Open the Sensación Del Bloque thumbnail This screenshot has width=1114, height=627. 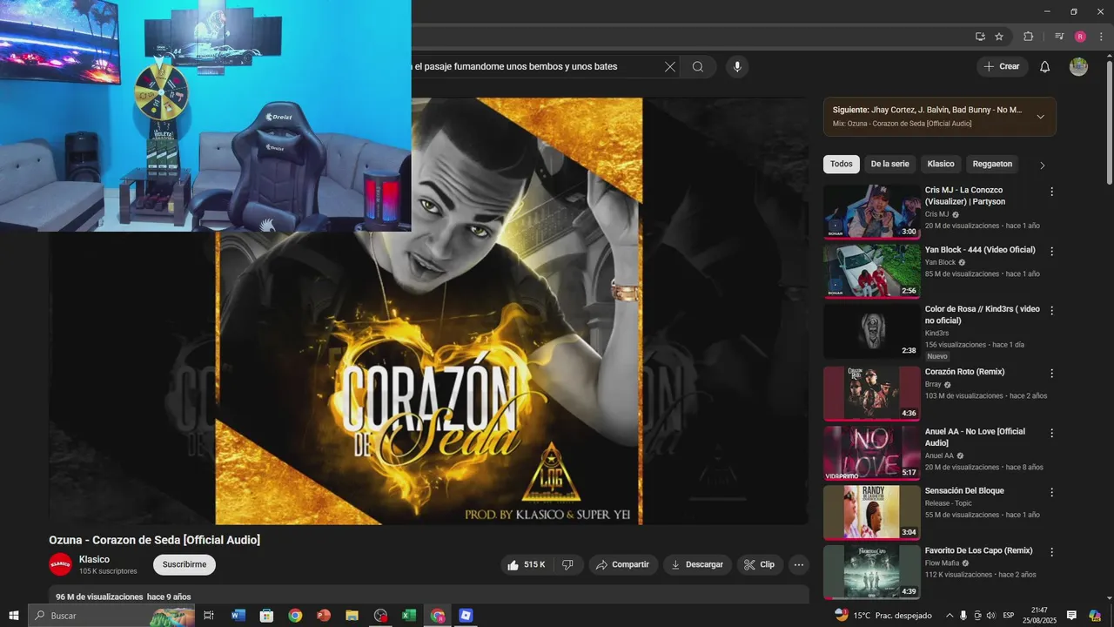872,512
